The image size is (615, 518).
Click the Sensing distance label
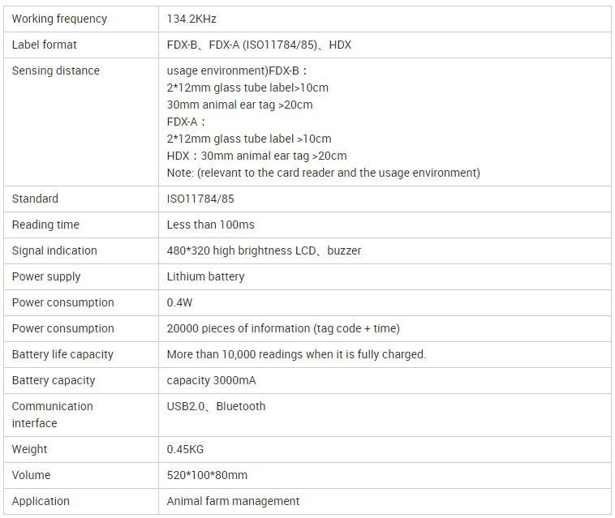56,71
